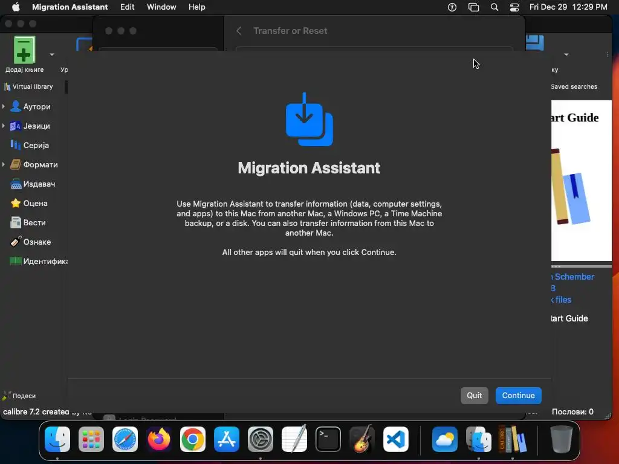This screenshot has width=619, height=464.
Task: Click the blue Migration Assistant download icon
Action: point(309,120)
